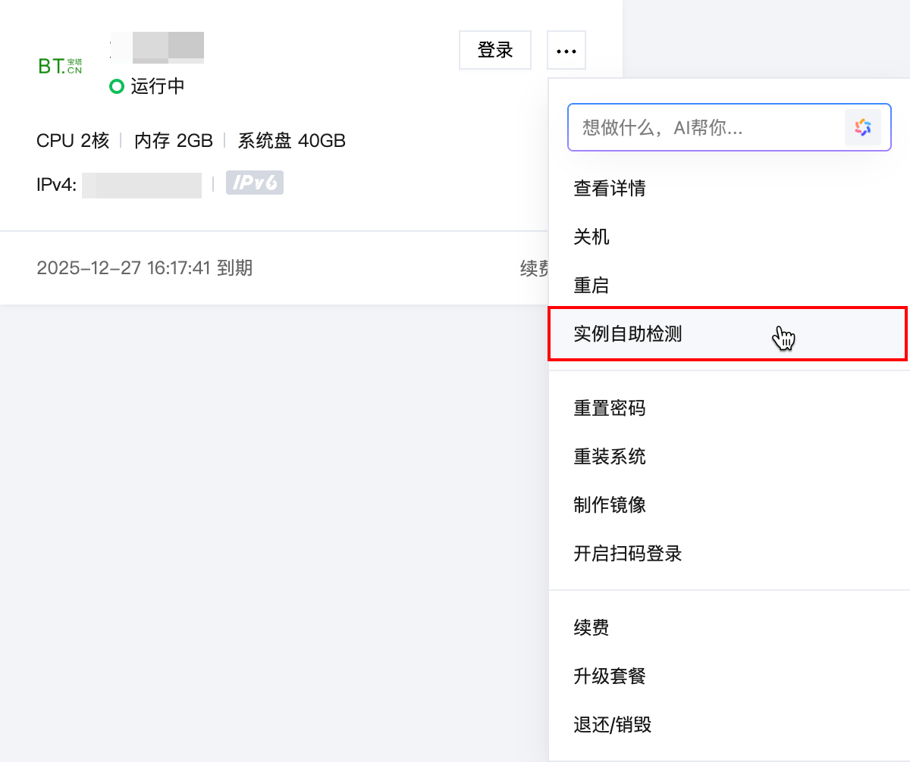Click the green running status indicator

[x=116, y=86]
